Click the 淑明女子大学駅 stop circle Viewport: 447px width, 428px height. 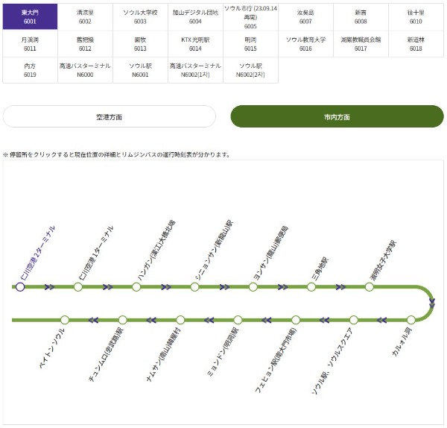pyautogui.click(x=369, y=286)
